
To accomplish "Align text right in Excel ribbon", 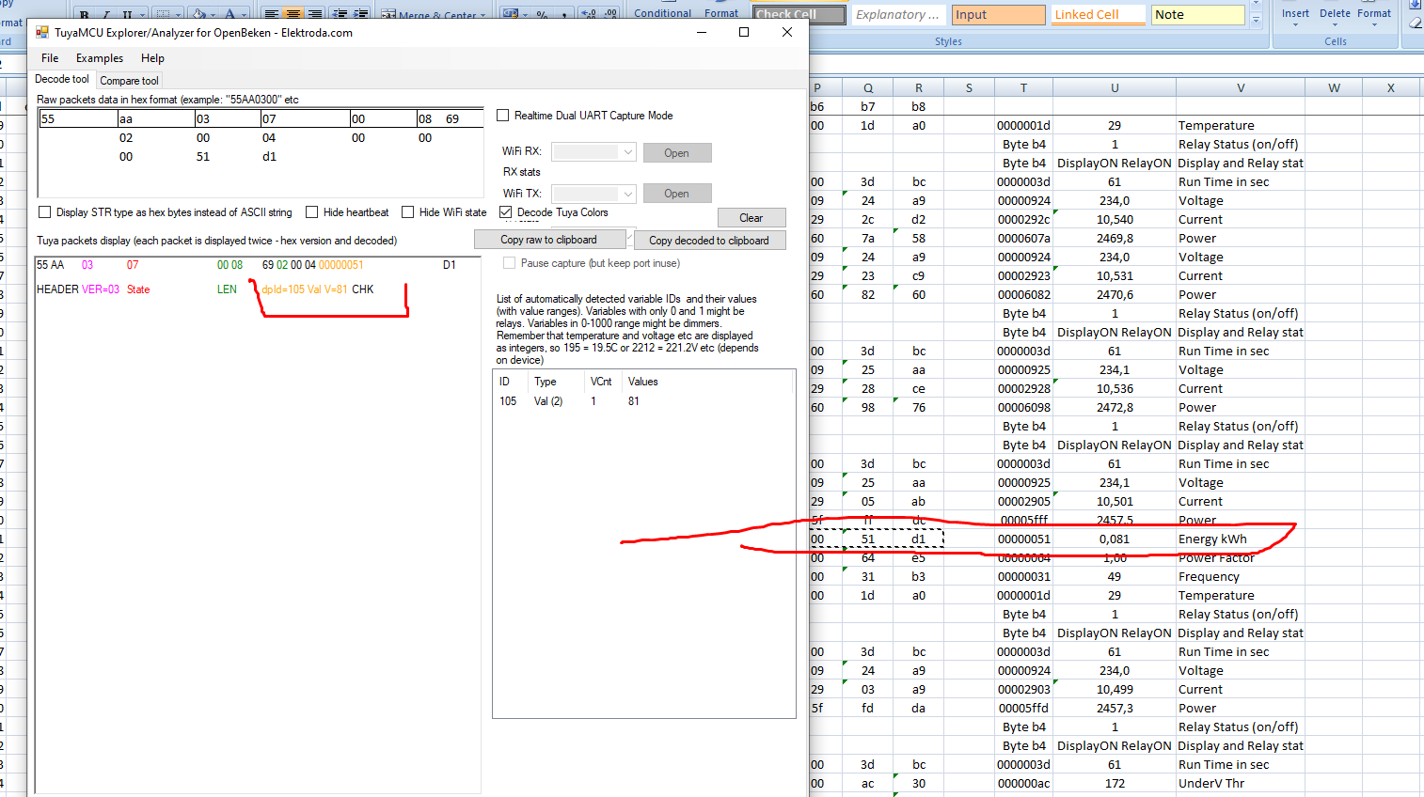I will coord(314,14).
